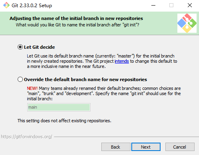
Task: Click the initial branch name field containing "main"
Action: tap(59, 107)
